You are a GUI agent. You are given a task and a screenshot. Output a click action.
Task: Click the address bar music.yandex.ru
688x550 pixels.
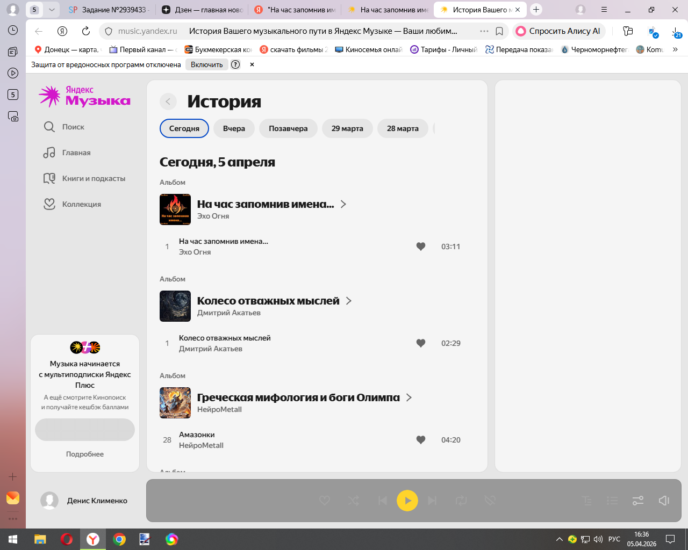[147, 31]
